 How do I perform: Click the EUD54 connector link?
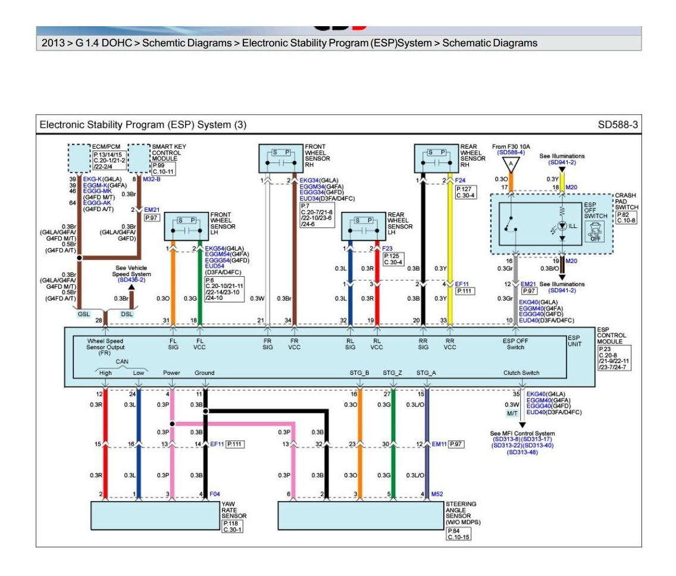point(214,266)
